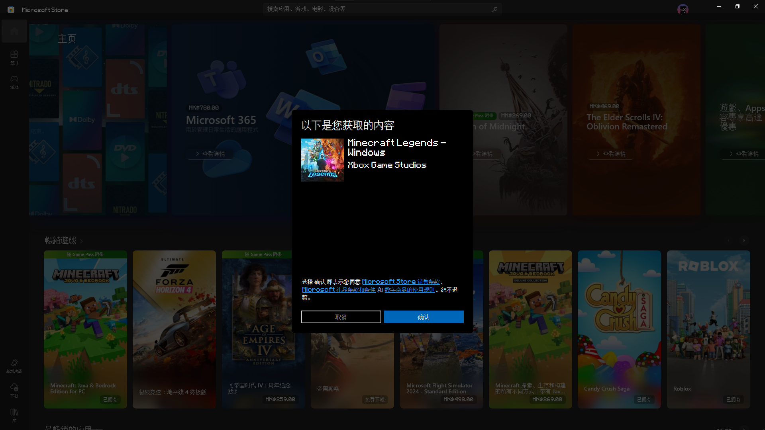The image size is (765, 430).
Task: Click the 已拥有 badge on Candy Crush Saga
Action: pyautogui.click(x=644, y=399)
